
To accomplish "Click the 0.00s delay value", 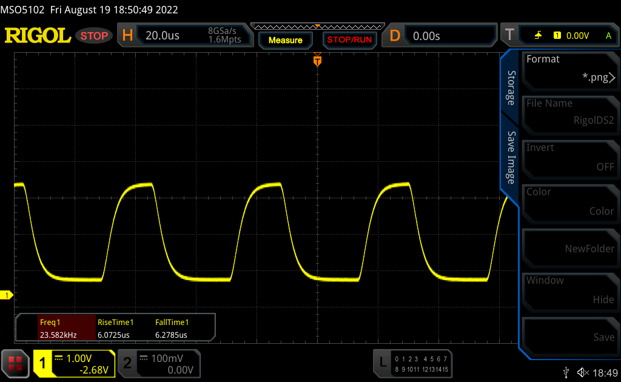I will point(426,36).
